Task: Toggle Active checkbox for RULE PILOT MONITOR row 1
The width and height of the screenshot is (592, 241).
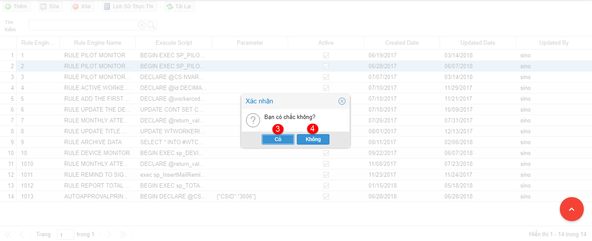Action: (x=326, y=56)
